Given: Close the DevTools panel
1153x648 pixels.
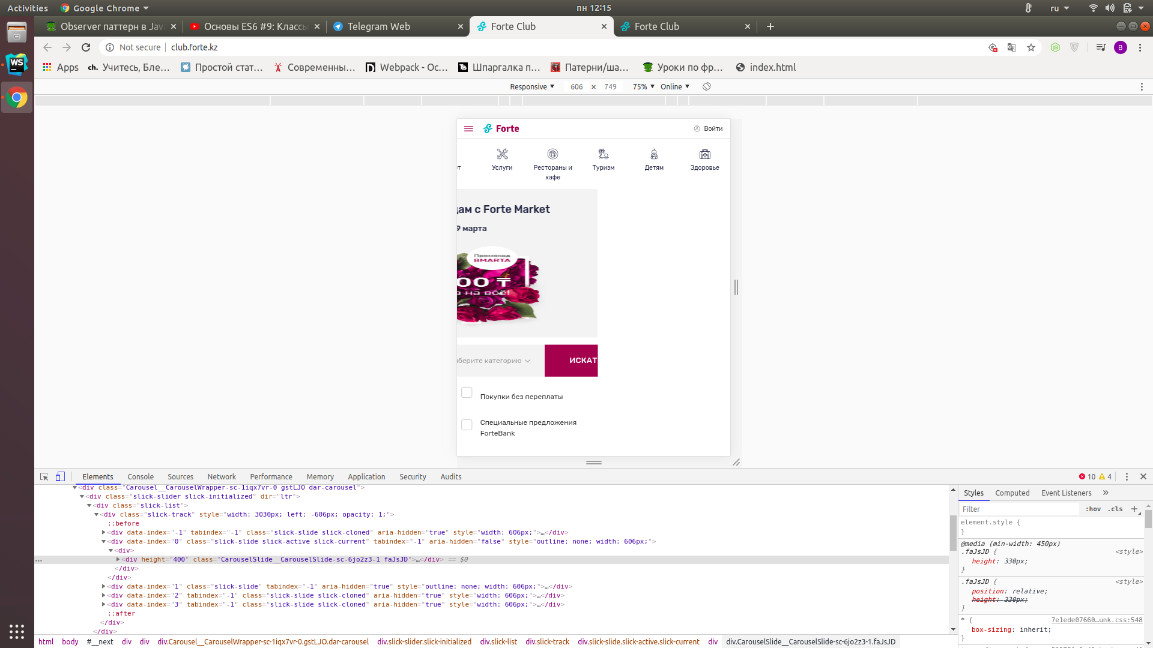Looking at the screenshot, I should click(x=1143, y=476).
